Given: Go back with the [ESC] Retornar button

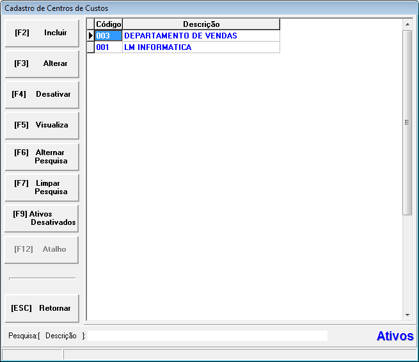Looking at the screenshot, I should point(42,309).
